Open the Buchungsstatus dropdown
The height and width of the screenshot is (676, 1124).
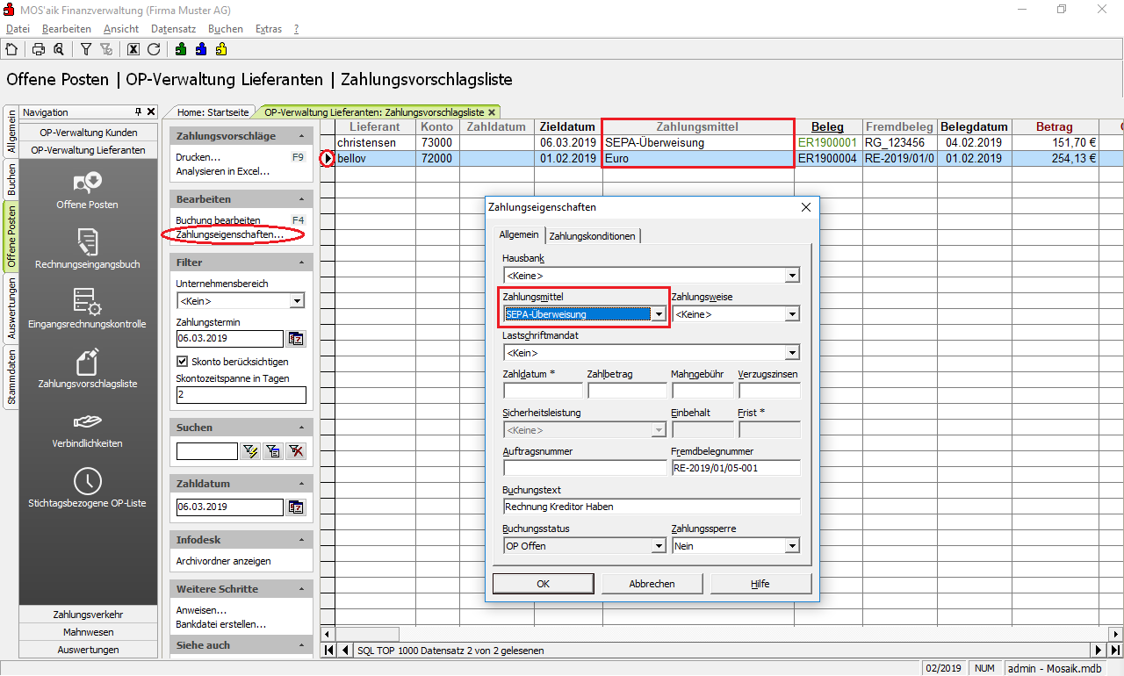pyautogui.click(x=658, y=546)
